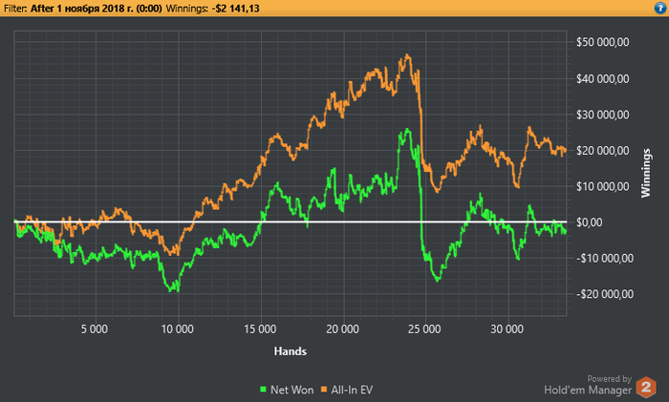
Task: Click the white $0 baseline on the graph
Action: click(x=291, y=222)
